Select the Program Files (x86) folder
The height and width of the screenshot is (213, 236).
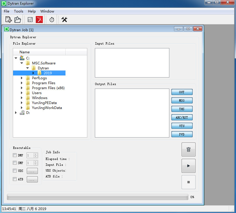coord(48,88)
